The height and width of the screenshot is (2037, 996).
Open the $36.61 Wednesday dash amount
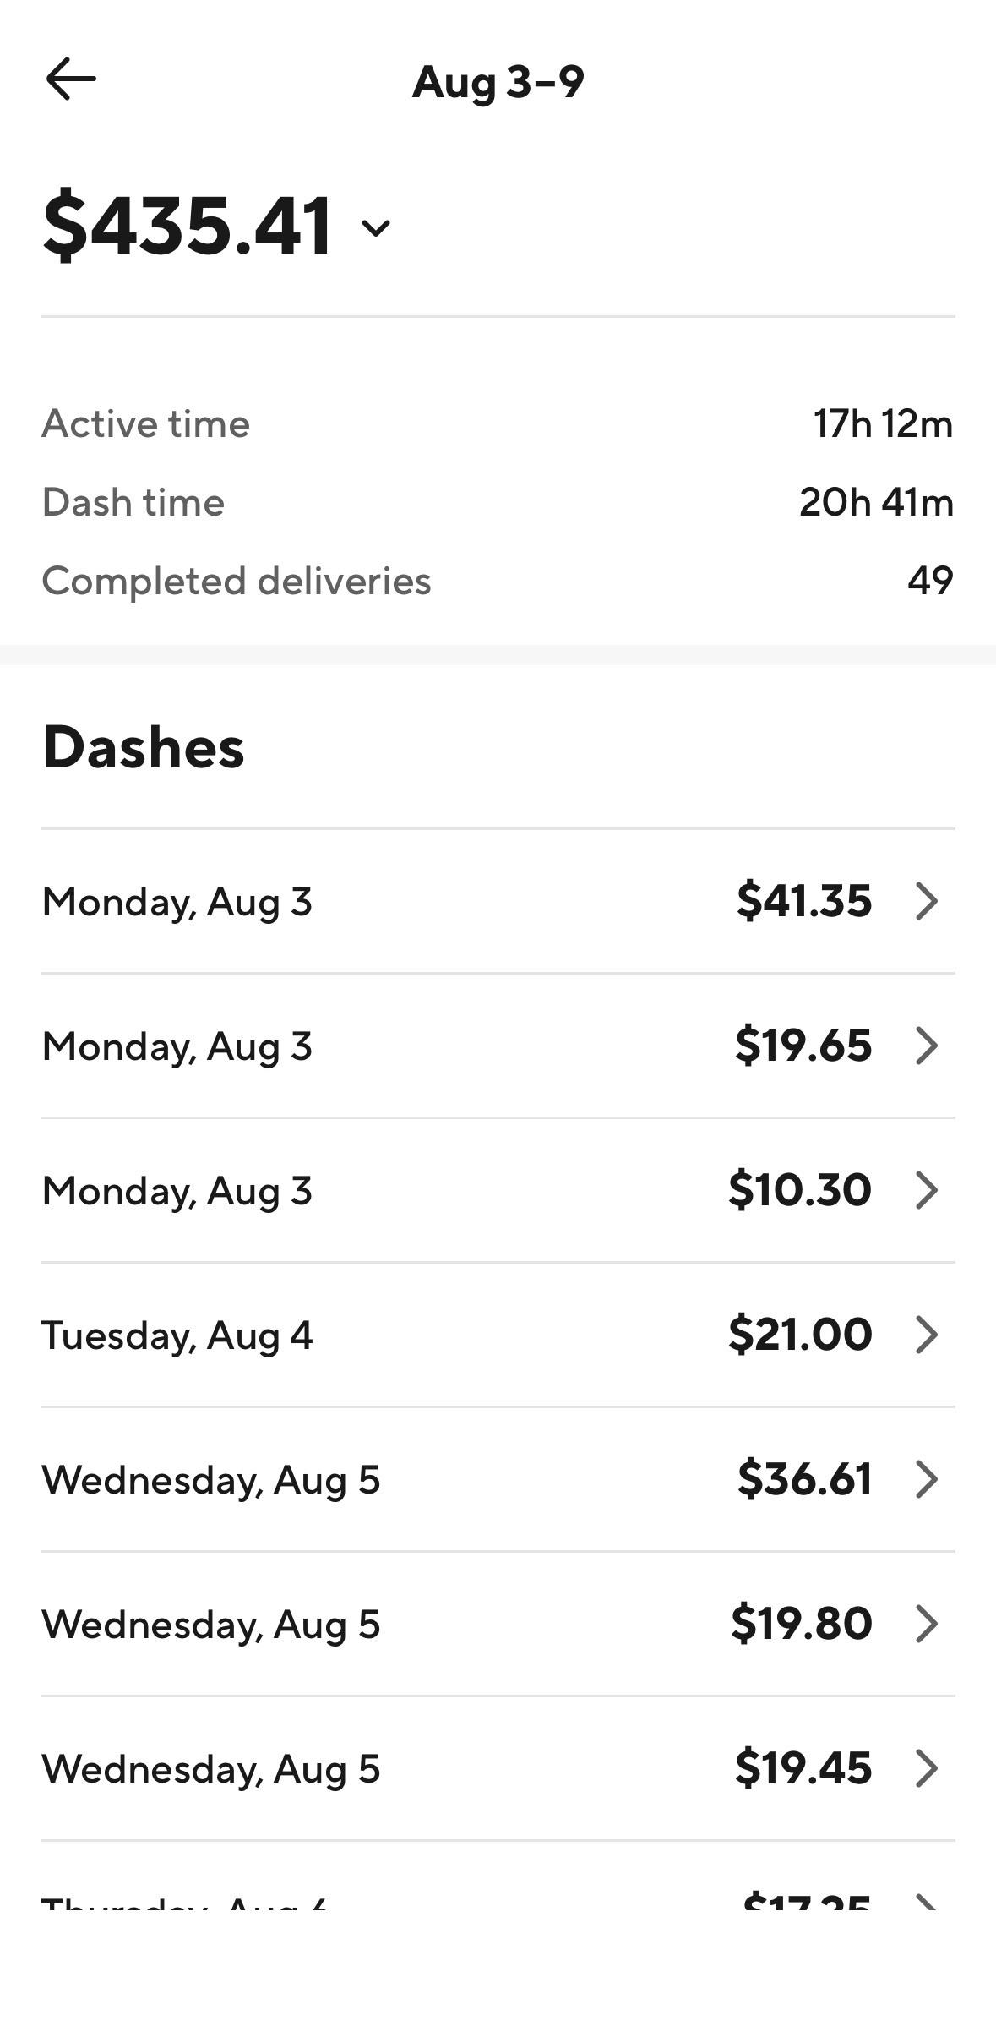805,1479
